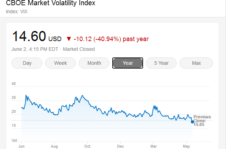The image size is (226, 149).
Task: Click the Index: VIX subtitle
Action: 17,11
